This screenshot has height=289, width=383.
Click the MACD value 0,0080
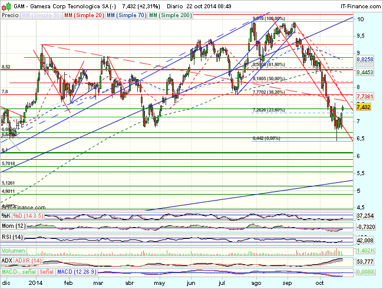[x=365, y=272]
